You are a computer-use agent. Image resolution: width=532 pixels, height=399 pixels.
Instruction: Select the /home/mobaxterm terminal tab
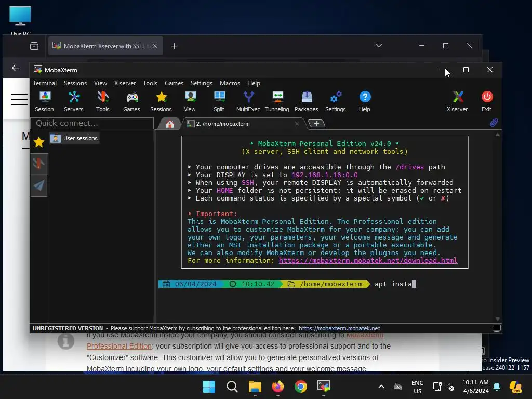point(239,124)
